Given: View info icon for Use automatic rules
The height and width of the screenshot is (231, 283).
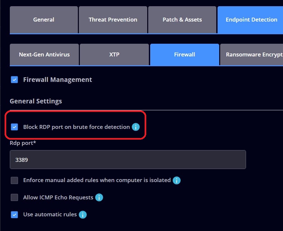Looking at the screenshot, I should click(83, 215).
